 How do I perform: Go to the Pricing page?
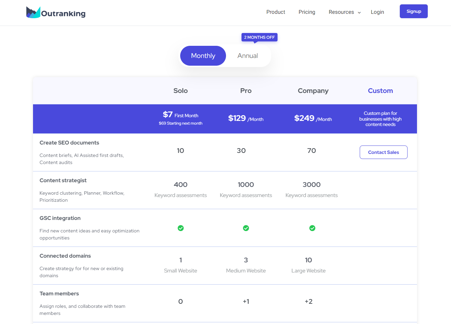(x=307, y=12)
